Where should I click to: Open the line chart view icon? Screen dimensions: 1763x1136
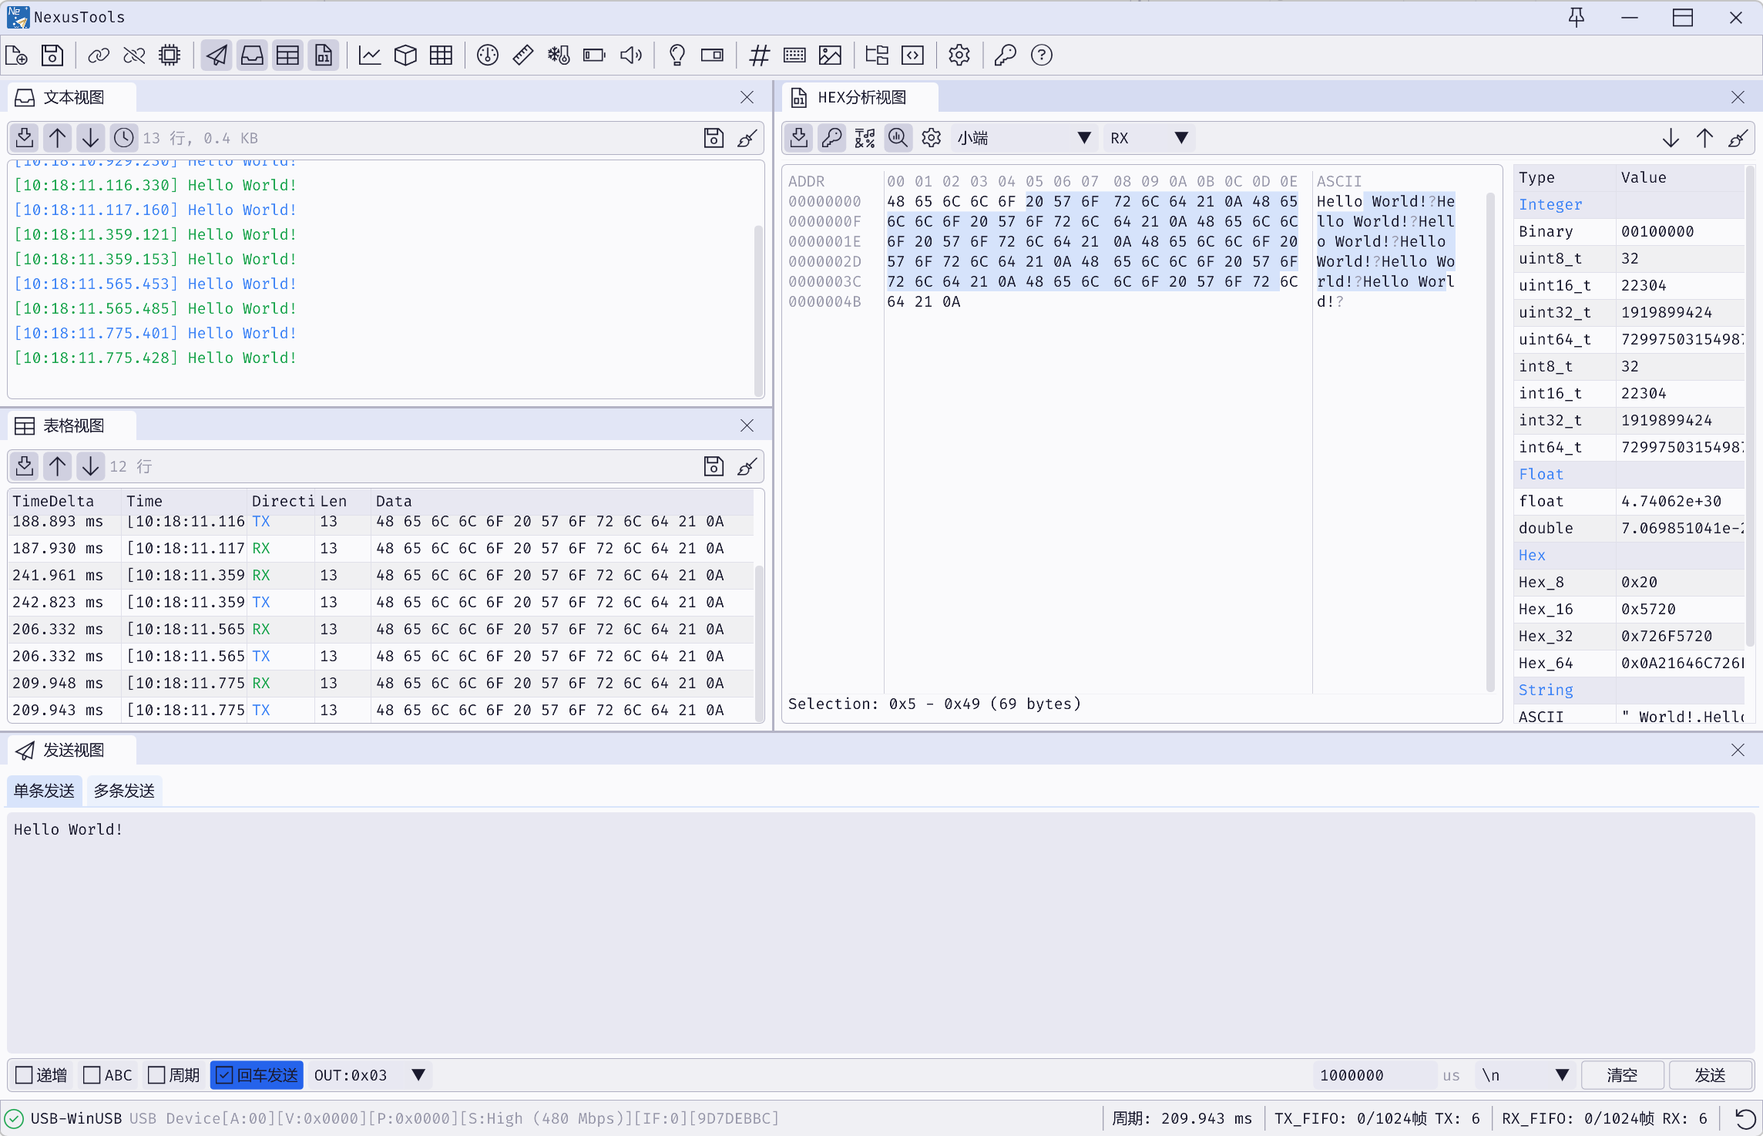tap(370, 55)
